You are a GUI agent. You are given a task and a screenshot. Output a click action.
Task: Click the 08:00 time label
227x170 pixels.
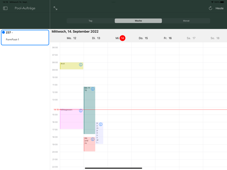point(55,62)
